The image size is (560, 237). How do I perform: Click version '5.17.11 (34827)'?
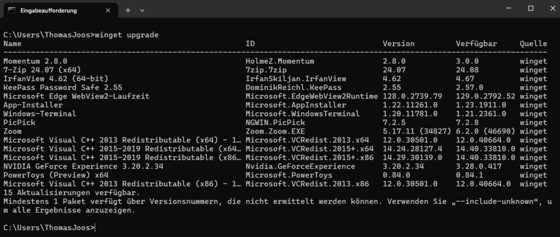[x=417, y=131]
